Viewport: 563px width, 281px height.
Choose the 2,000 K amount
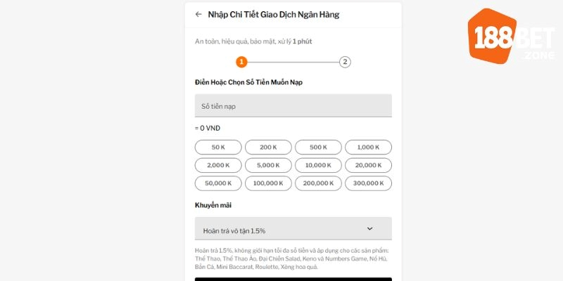click(x=218, y=165)
